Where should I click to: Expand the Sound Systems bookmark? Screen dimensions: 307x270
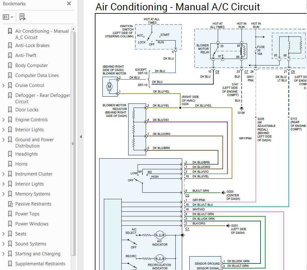tap(3, 243)
